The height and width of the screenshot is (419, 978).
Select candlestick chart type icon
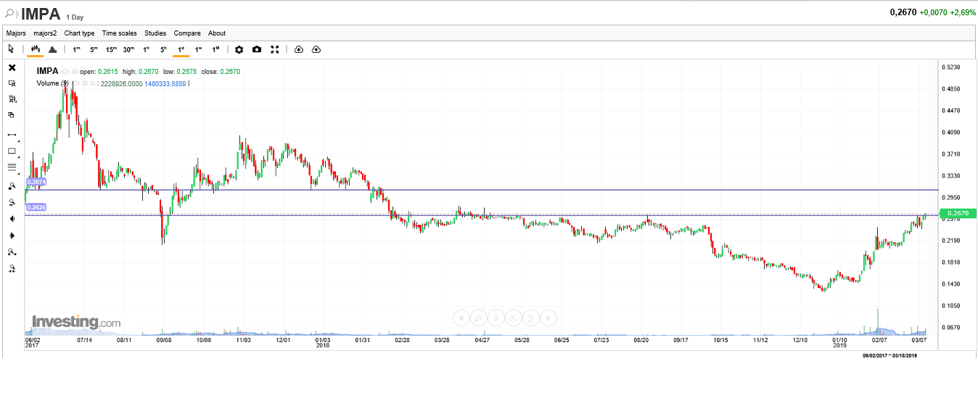pos(35,49)
